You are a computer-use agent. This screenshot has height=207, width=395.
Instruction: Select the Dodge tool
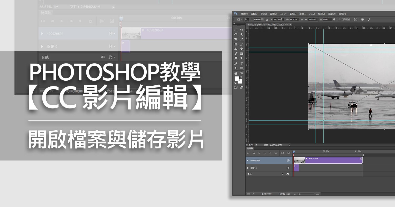[242, 58]
